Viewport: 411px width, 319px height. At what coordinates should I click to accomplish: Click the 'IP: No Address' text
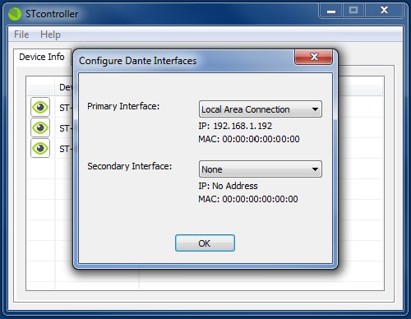click(228, 186)
